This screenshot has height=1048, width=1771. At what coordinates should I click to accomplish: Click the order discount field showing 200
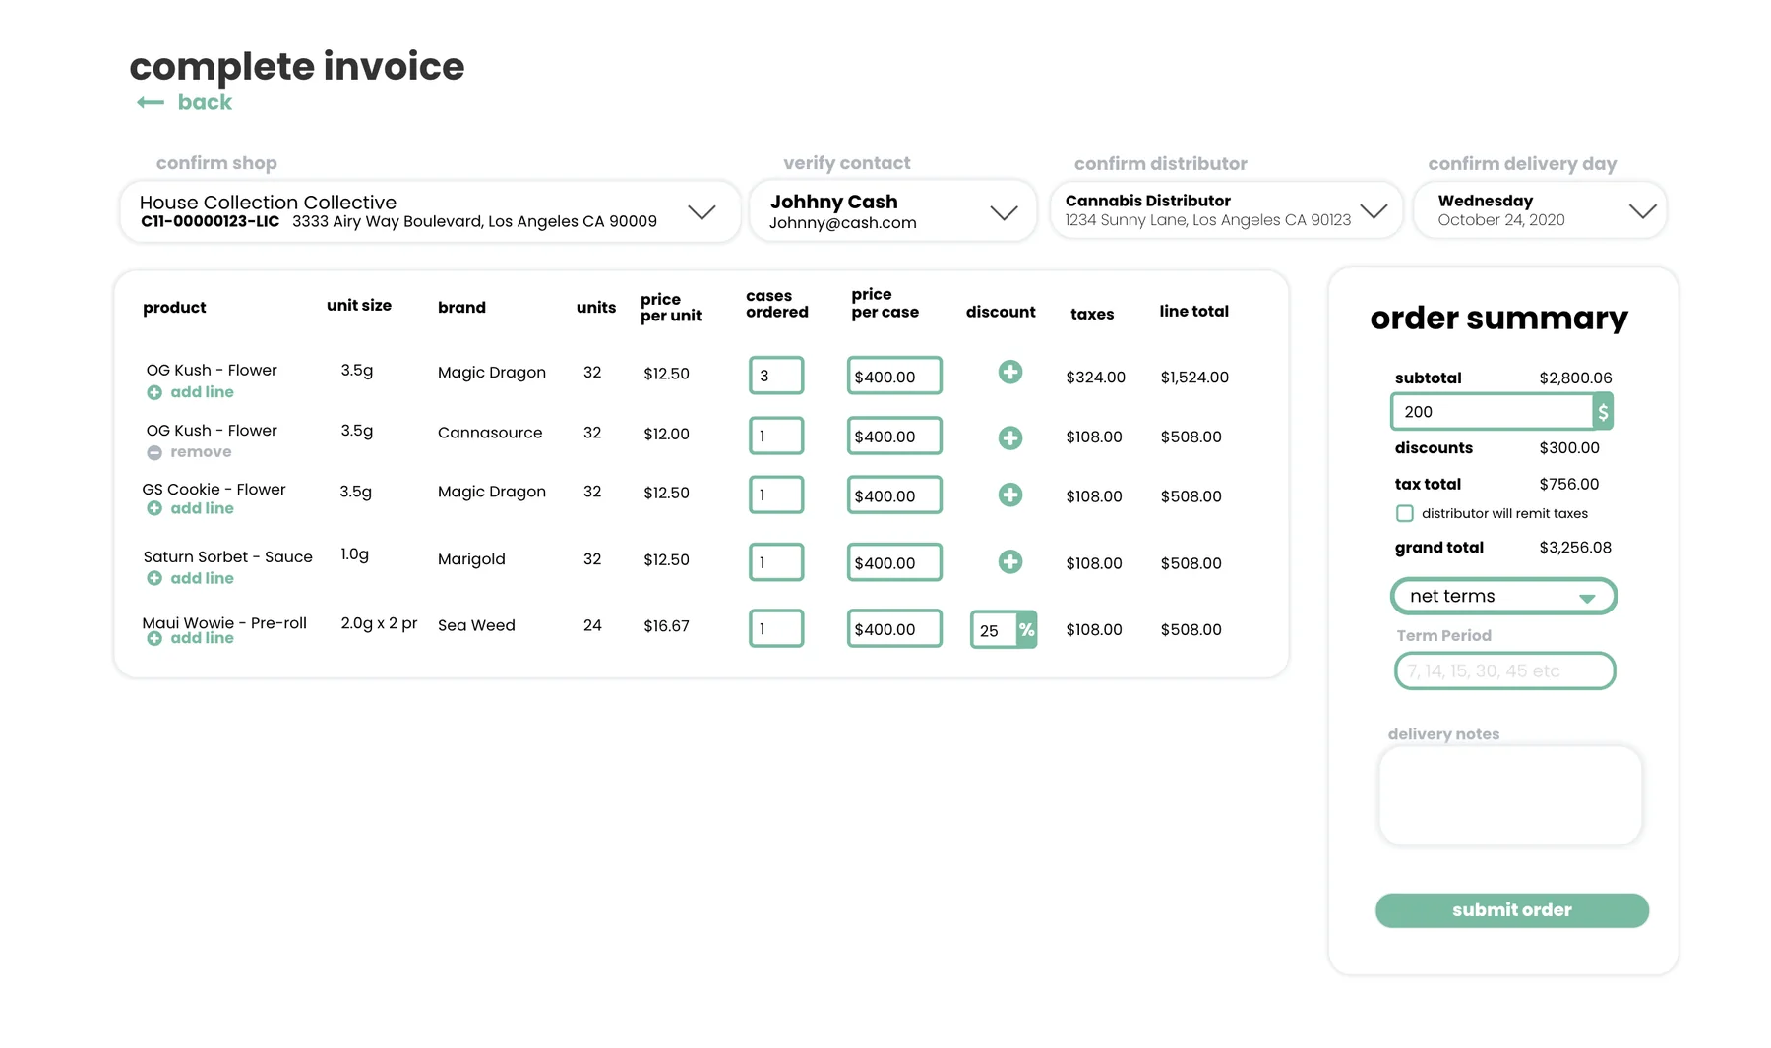[x=1492, y=412]
